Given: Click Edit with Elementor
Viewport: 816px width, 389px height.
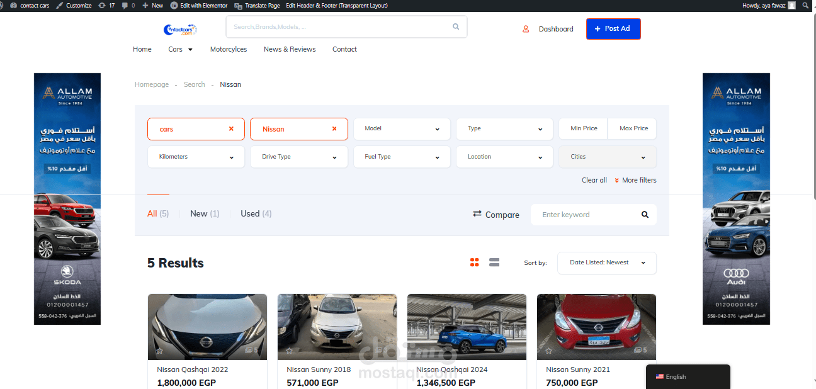Looking at the screenshot, I should tap(199, 6).
